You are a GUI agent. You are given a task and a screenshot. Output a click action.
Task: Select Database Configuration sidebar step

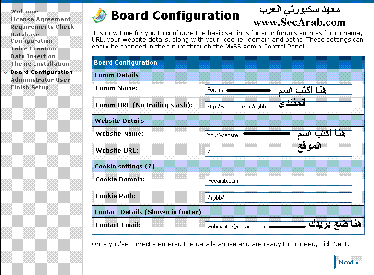click(32, 38)
